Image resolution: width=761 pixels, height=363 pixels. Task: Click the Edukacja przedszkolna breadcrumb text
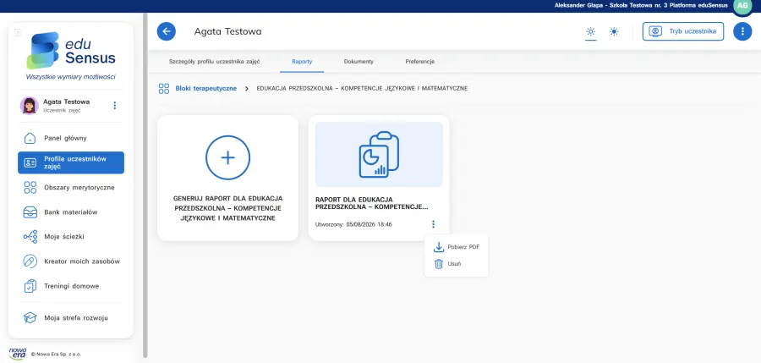point(362,89)
